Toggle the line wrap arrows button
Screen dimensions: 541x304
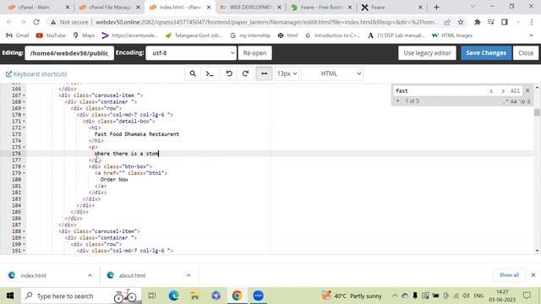(264, 73)
